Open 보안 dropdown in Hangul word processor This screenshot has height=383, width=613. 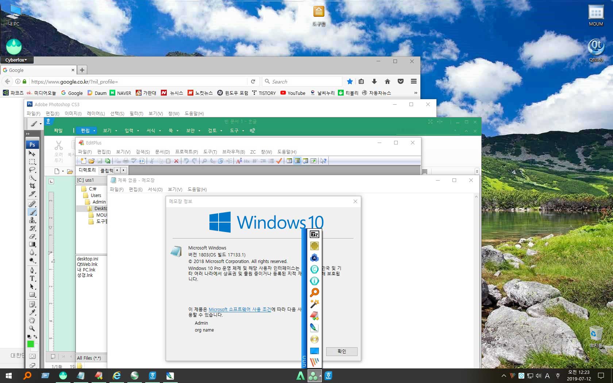(193, 131)
